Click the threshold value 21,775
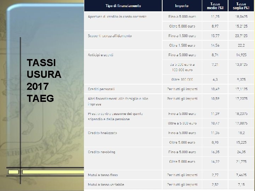 click(241, 162)
